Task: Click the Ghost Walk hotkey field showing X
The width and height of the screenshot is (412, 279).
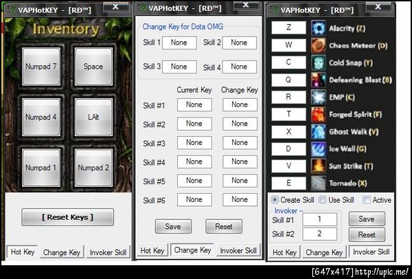Action: pos(289,132)
